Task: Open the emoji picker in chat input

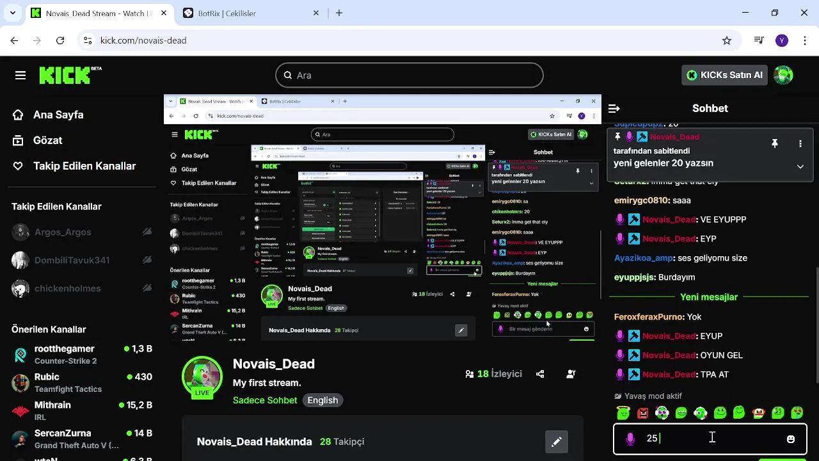Action: pos(791,439)
